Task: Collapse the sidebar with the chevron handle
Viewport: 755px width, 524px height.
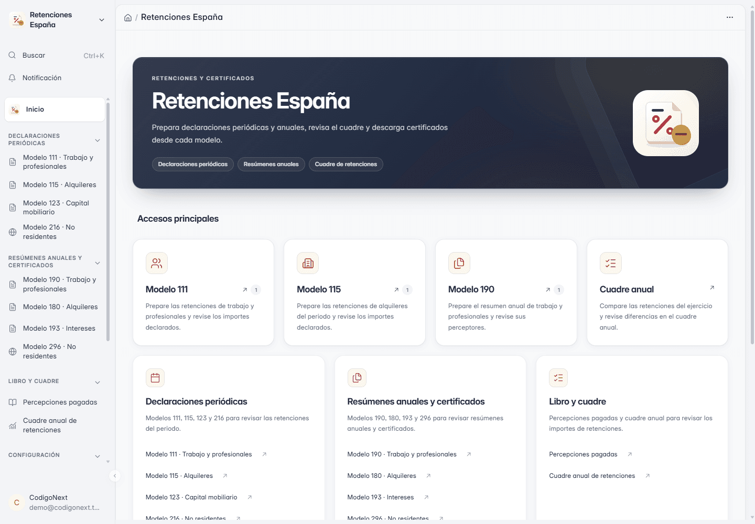Action: coord(115,476)
